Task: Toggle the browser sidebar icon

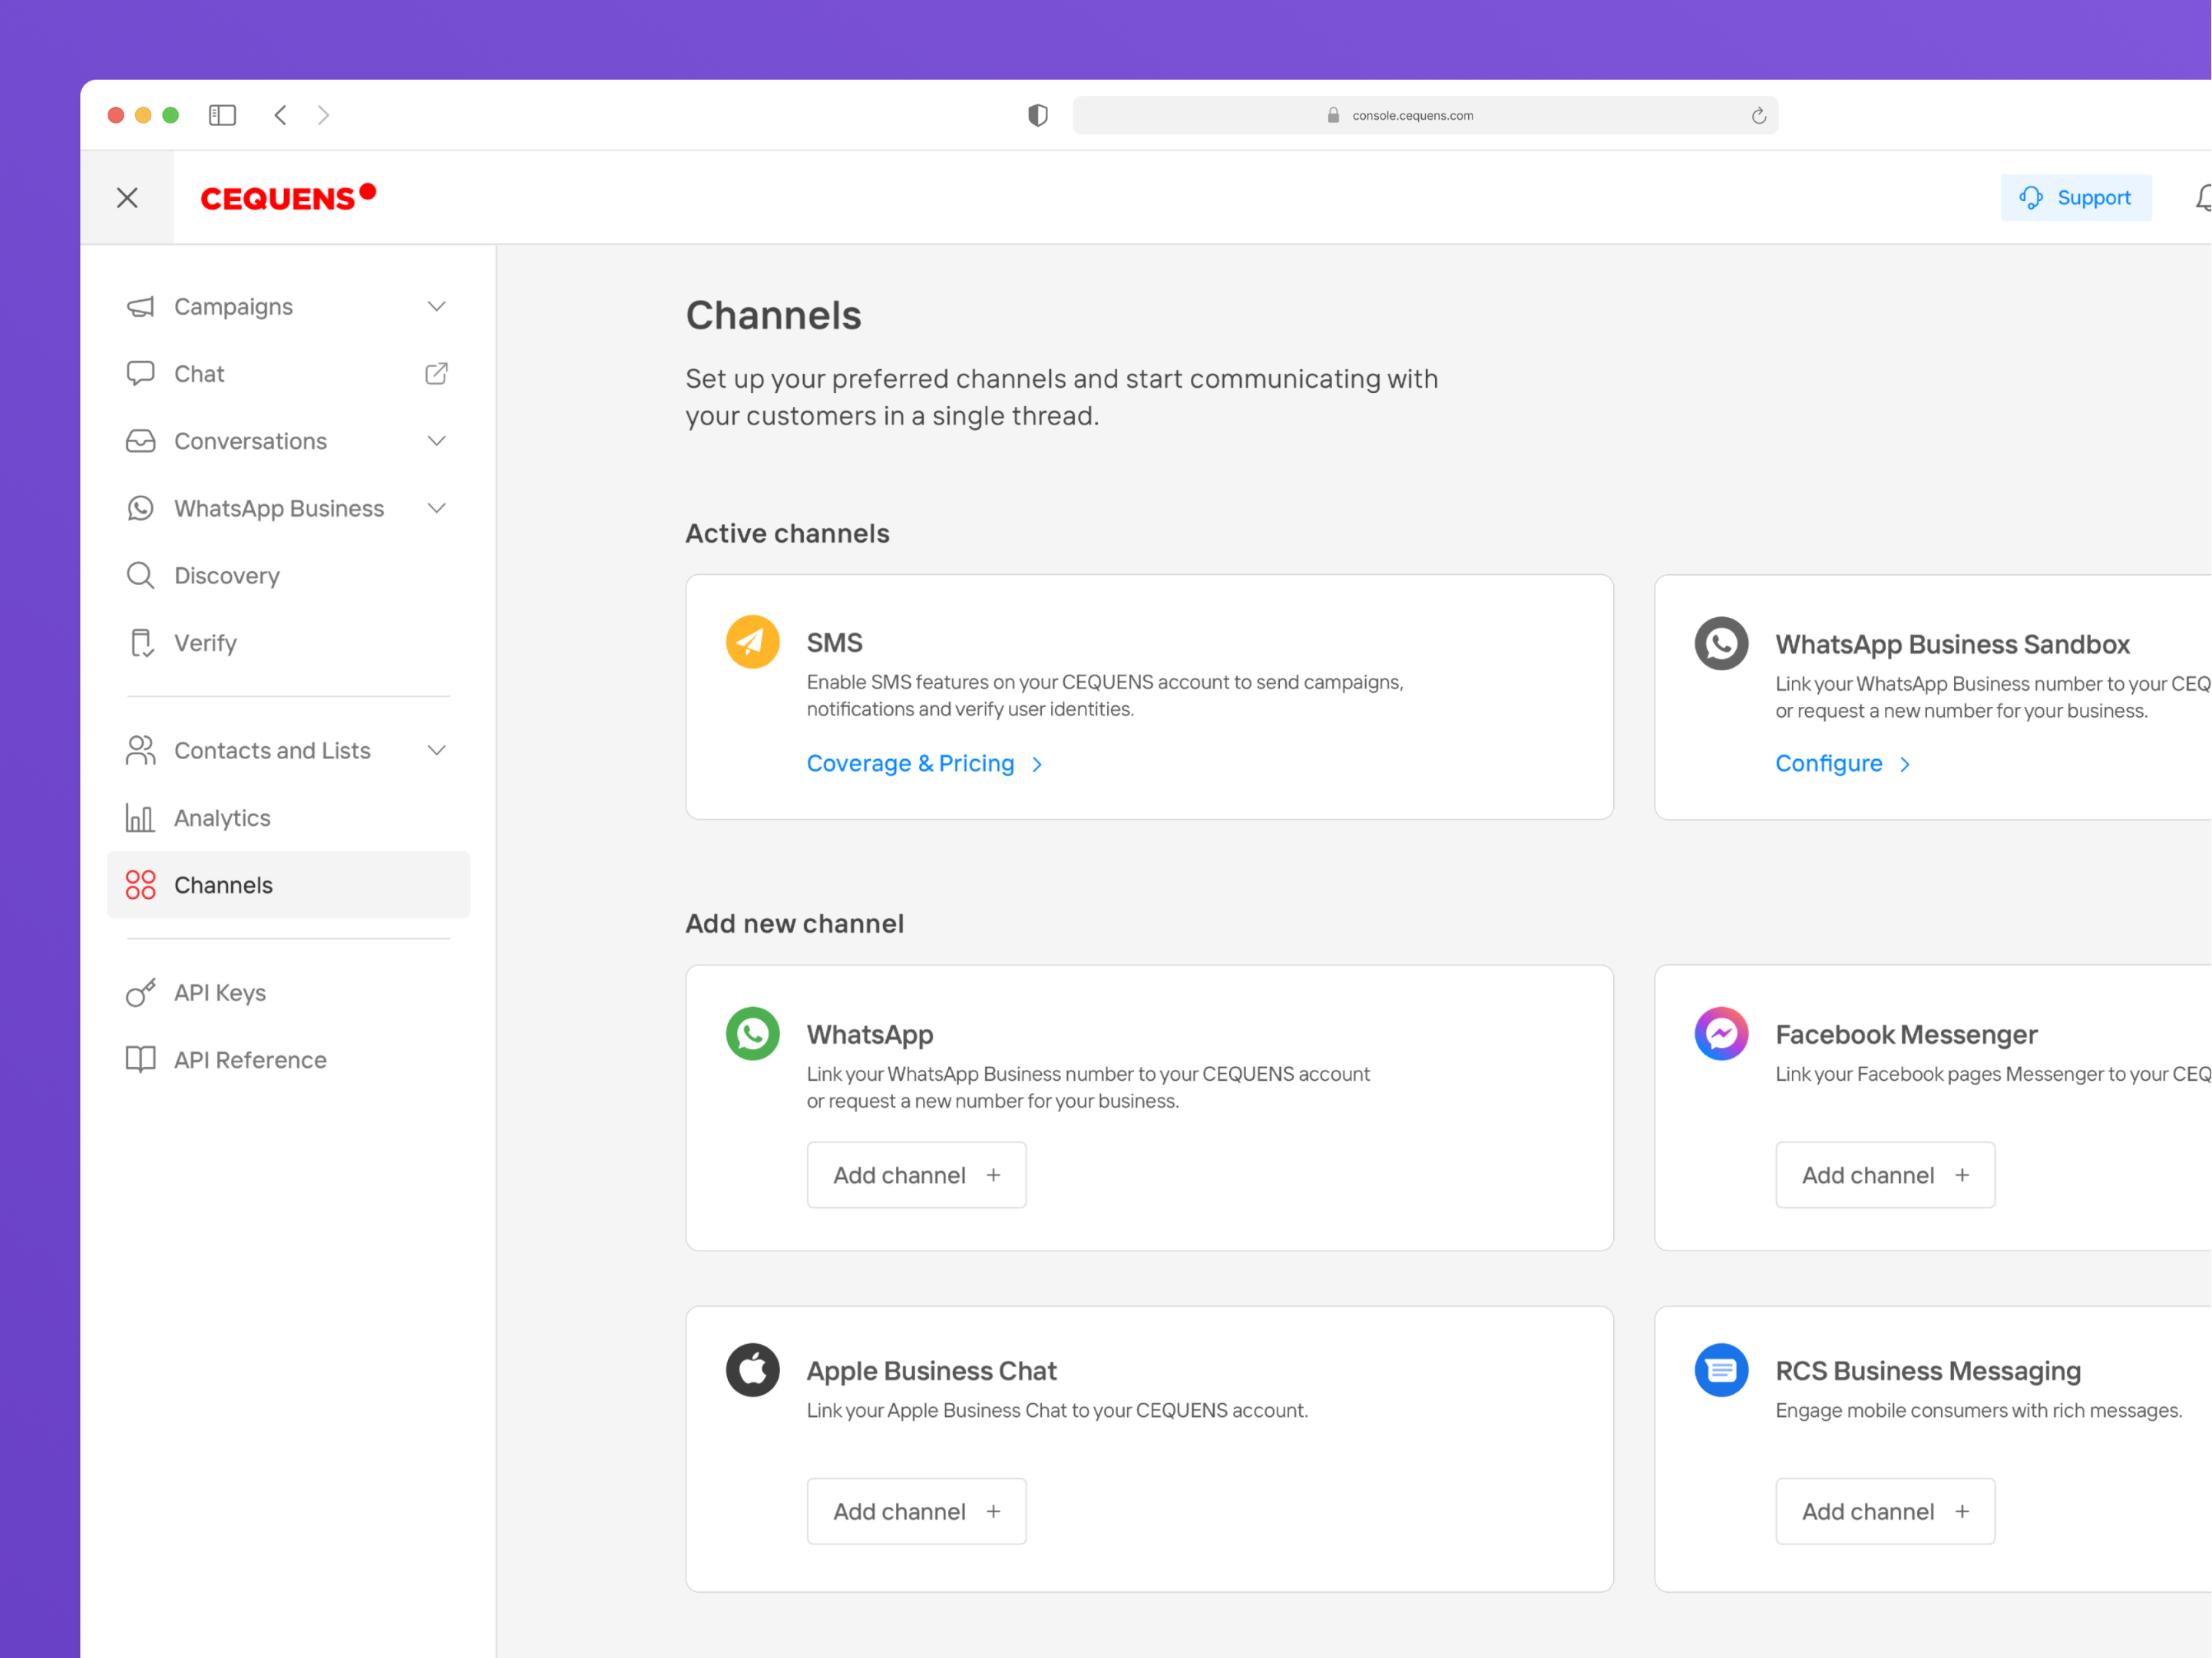Action: tap(222, 115)
